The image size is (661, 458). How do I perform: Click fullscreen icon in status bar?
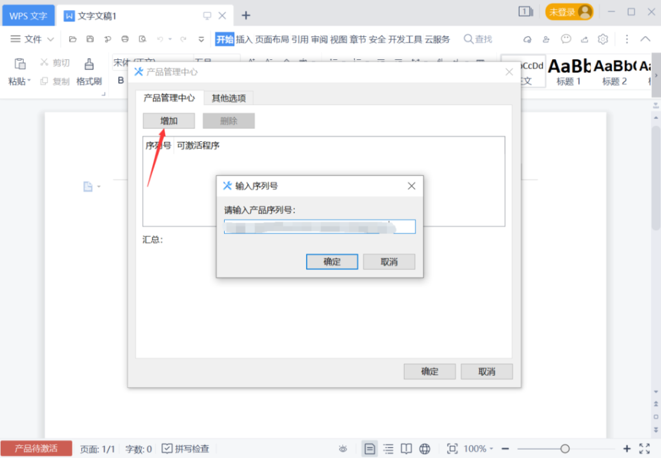[x=644, y=449]
